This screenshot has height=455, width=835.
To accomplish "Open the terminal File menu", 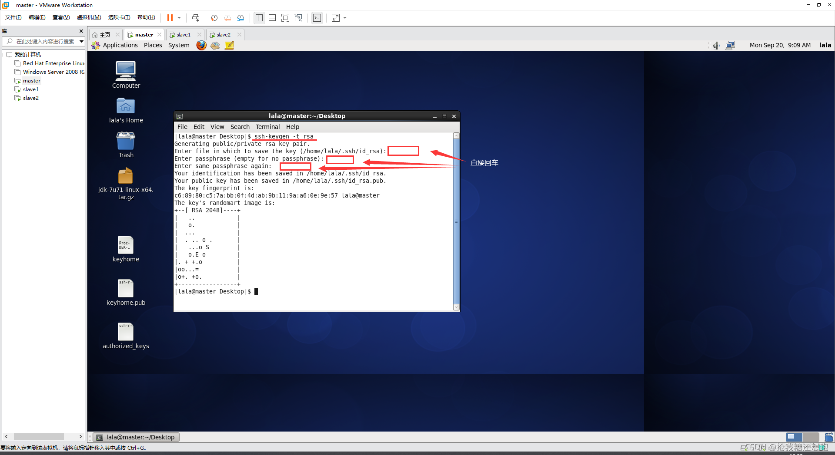I will point(182,127).
